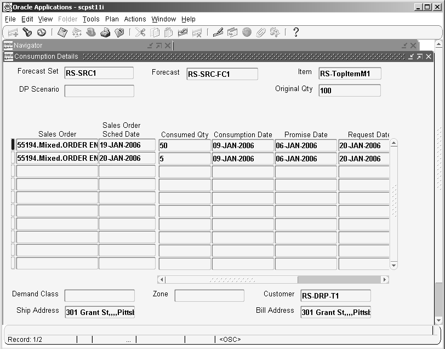This screenshot has height=349, width=445.
Task: Click the Copy toolbar icon
Action: (x=155, y=32)
